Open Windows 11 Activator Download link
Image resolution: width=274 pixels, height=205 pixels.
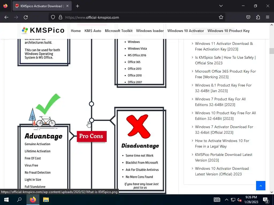click(x=224, y=46)
